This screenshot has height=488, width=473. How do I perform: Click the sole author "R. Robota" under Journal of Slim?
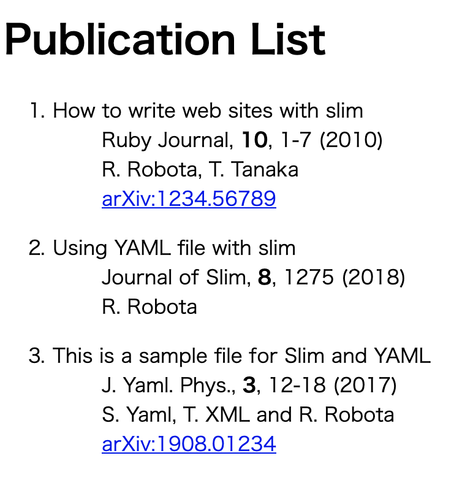click(x=149, y=307)
